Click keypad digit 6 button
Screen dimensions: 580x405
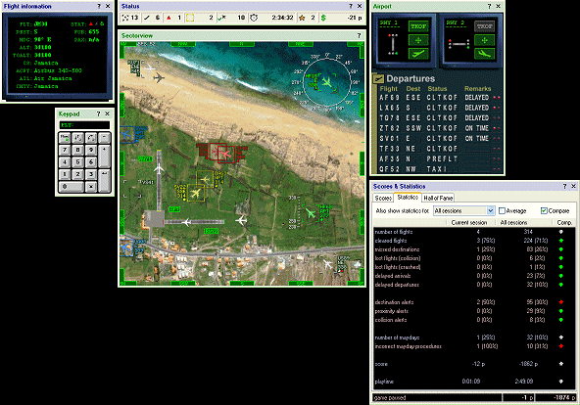click(x=91, y=162)
